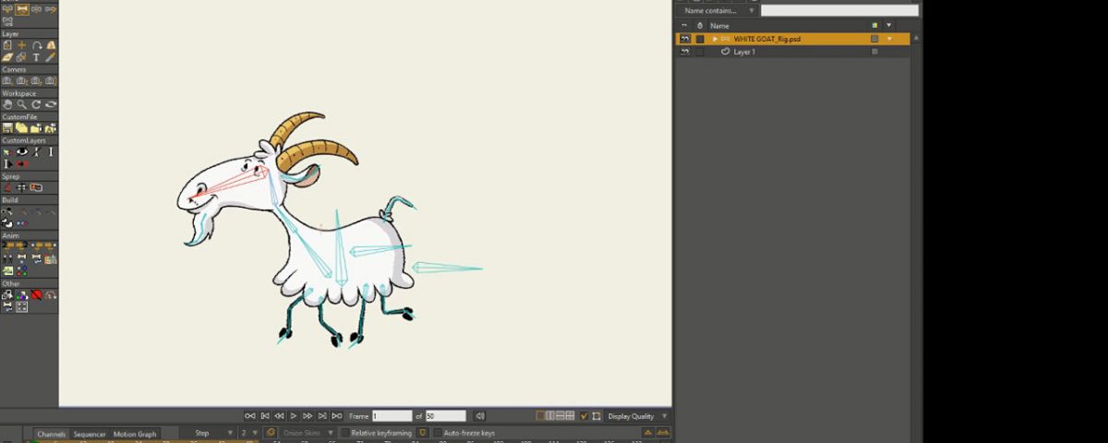This screenshot has width=1108, height=443.
Task: Click the color label swatch of WHITE GOAT_Rig.psd
Action: (x=874, y=39)
